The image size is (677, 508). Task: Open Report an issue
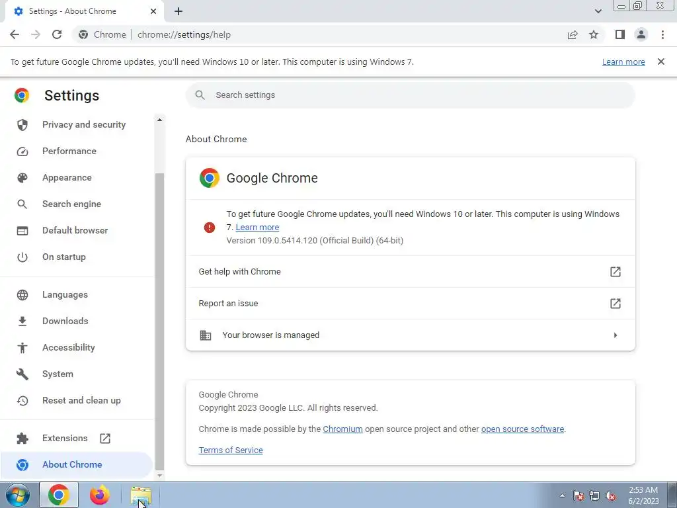coord(410,303)
